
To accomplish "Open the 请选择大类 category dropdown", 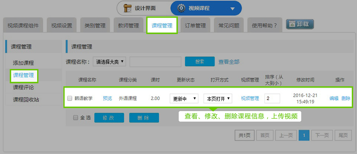I will [x=109, y=62].
